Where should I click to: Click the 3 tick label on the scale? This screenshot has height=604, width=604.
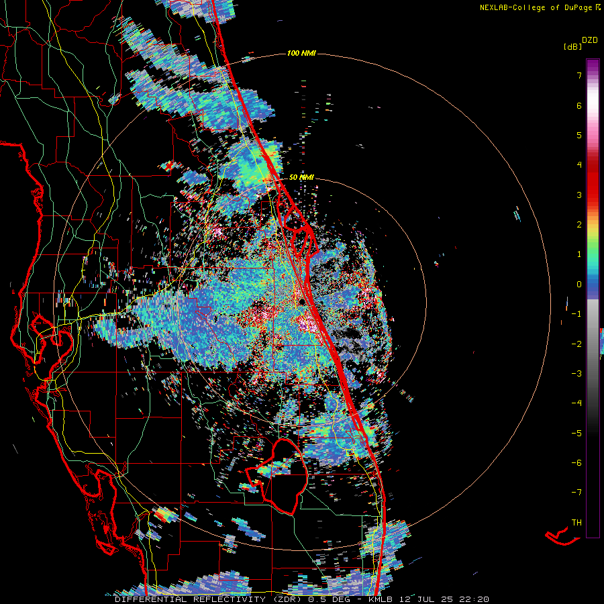point(579,195)
